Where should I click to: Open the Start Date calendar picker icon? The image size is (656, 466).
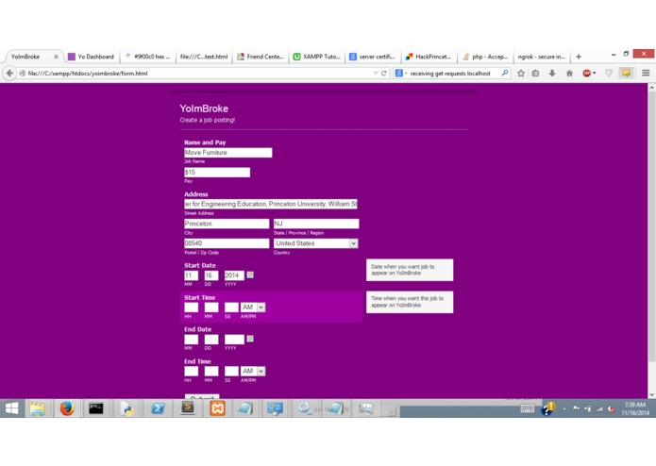250,275
